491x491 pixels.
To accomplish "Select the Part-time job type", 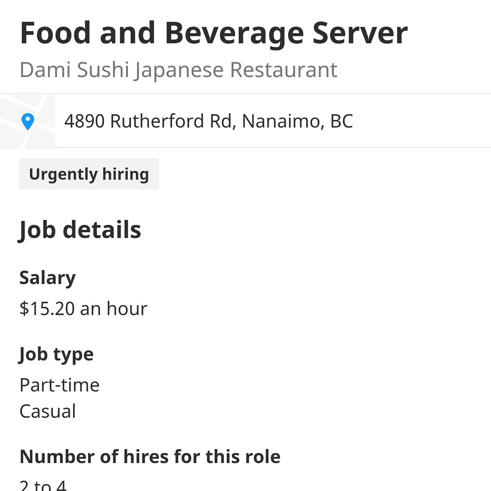I will (x=60, y=385).
